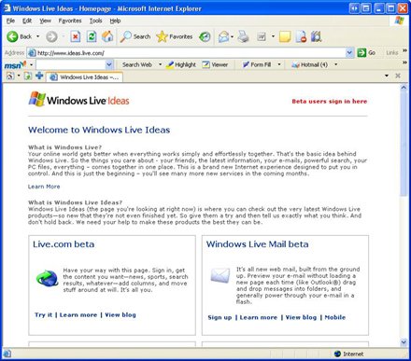411x361 pixels.
Task: Click the Internet zone globe in status bar
Action: pyautogui.click(x=337, y=354)
